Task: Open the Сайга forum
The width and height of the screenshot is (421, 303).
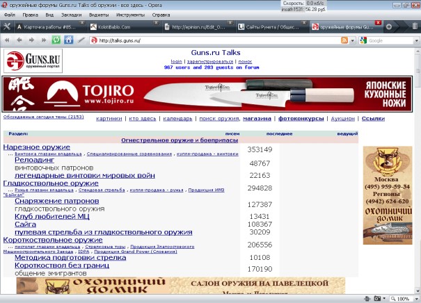Action: [x=26, y=224]
